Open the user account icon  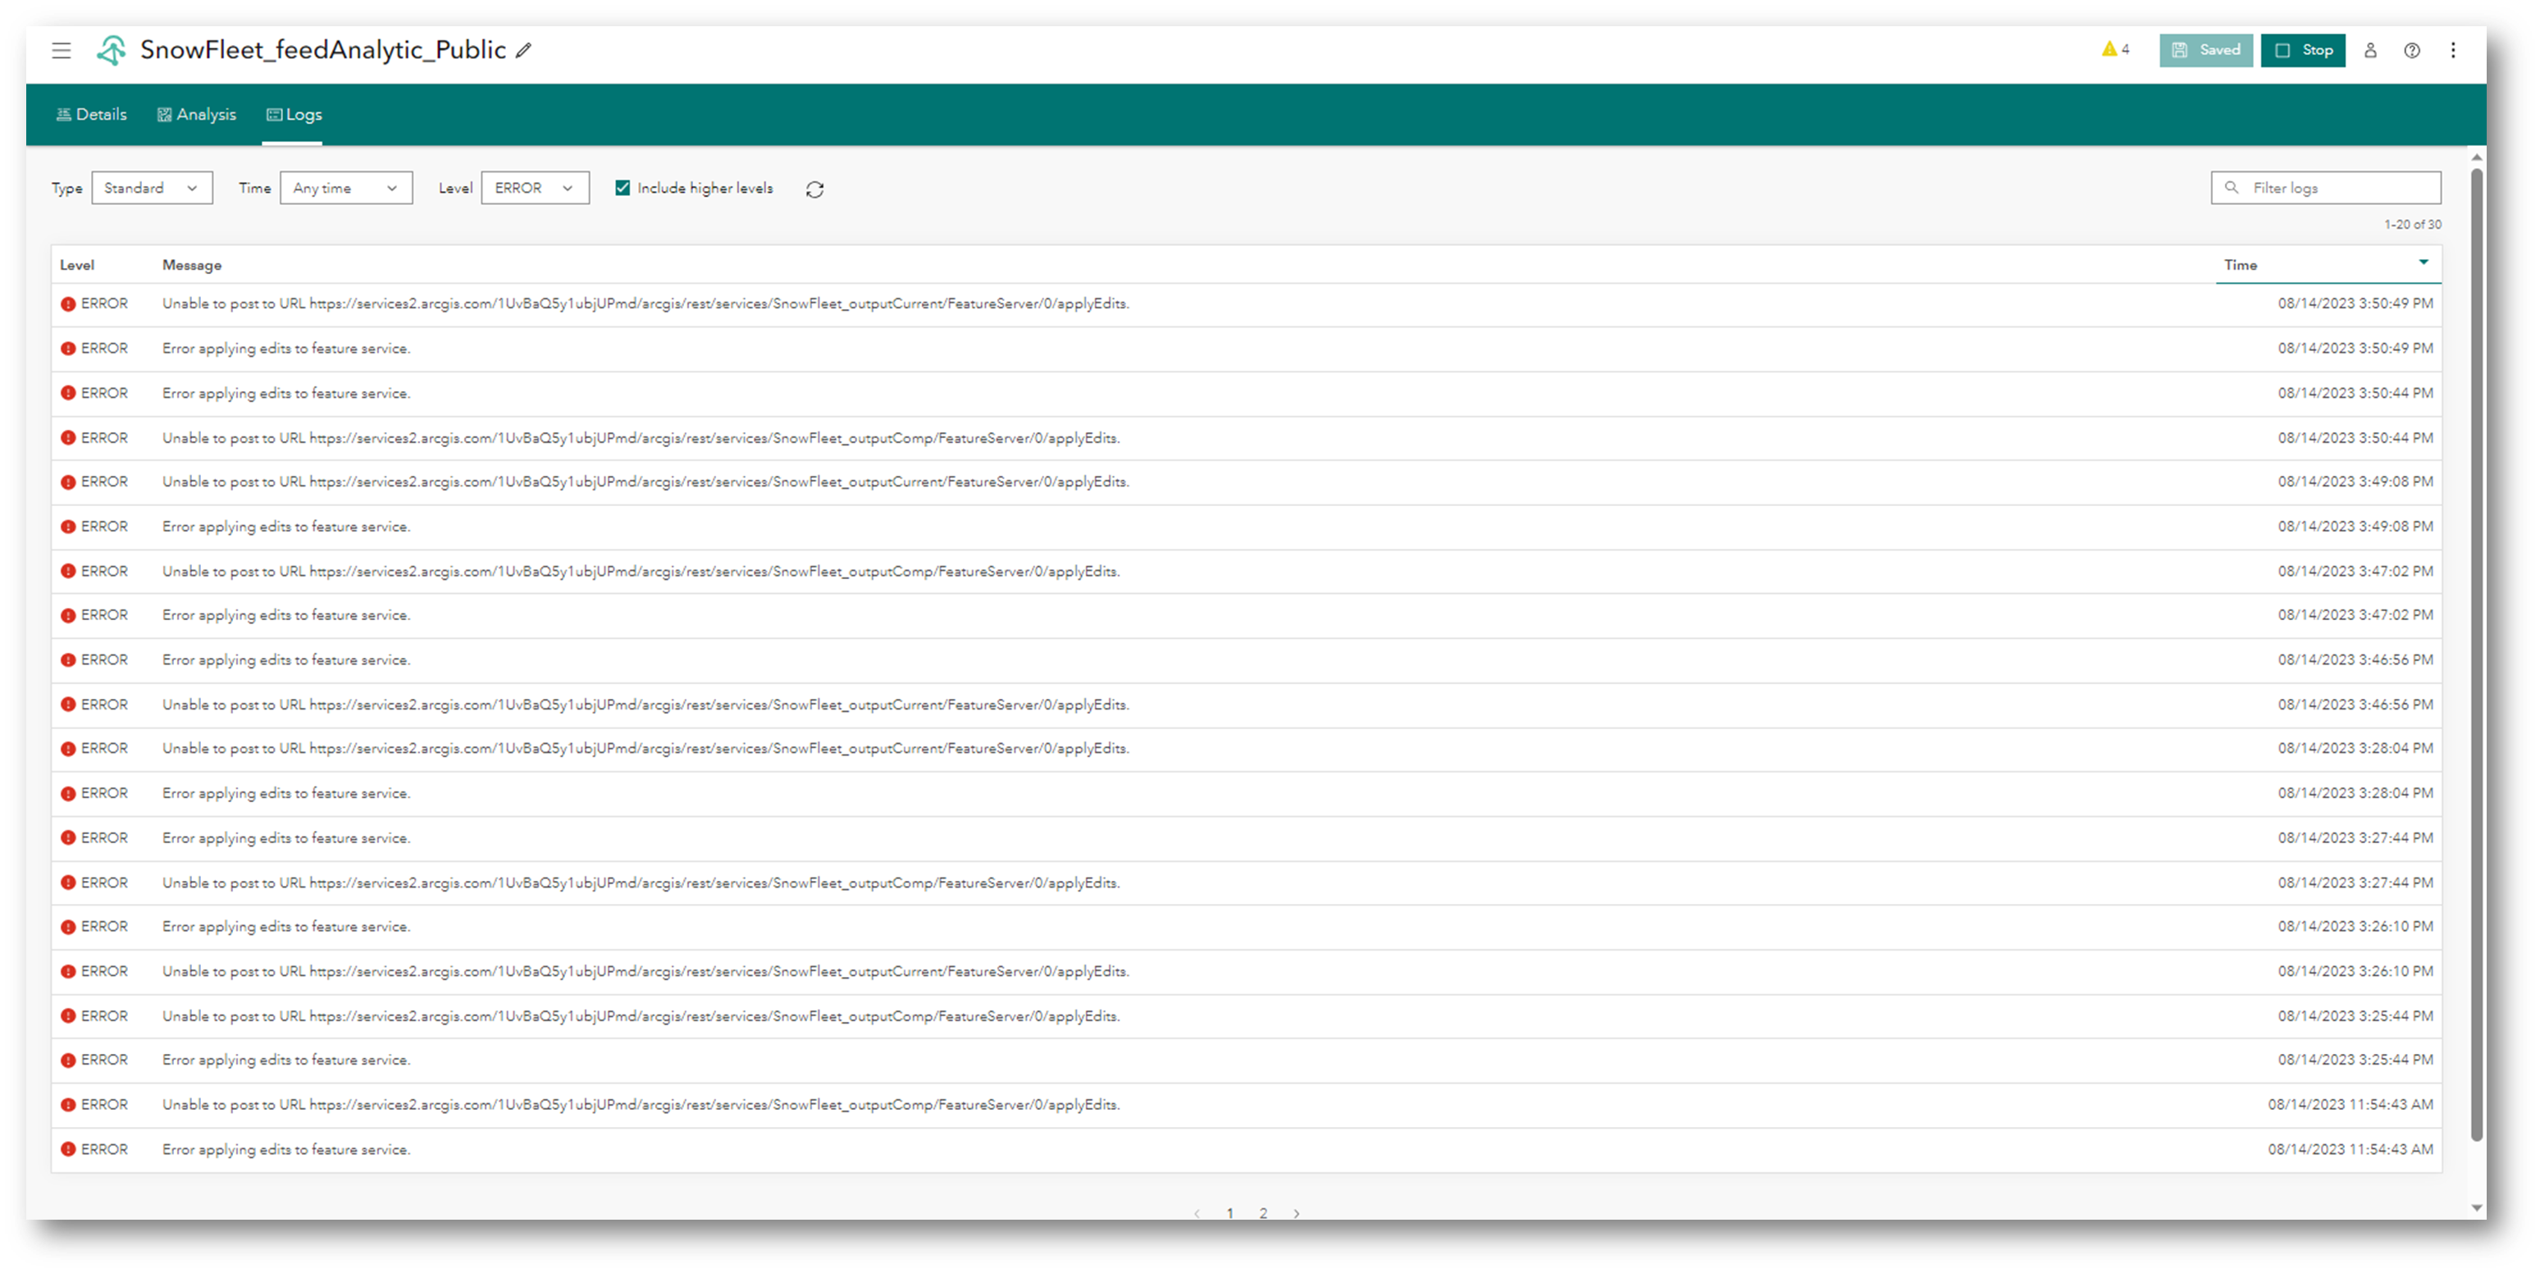pos(2370,50)
